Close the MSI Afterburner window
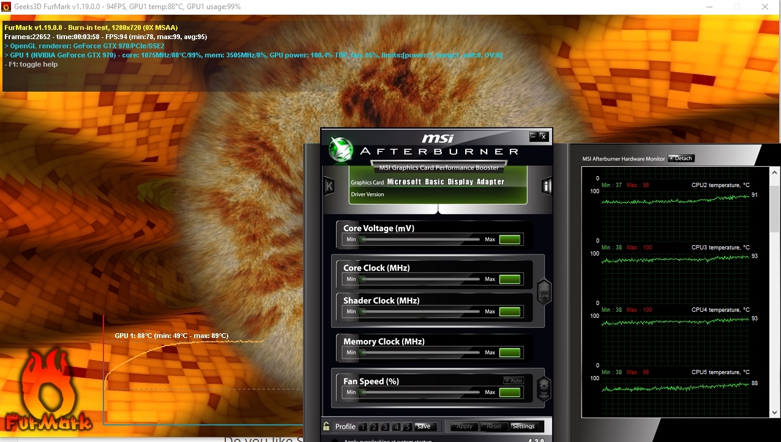 (x=543, y=136)
